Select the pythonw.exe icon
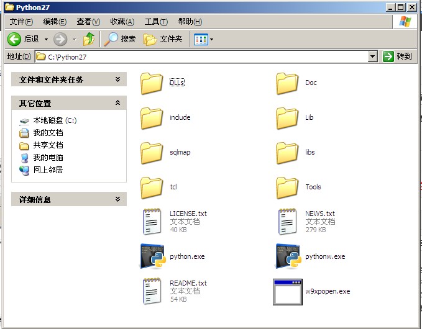Viewport: 422px width, 329px height. point(288,256)
